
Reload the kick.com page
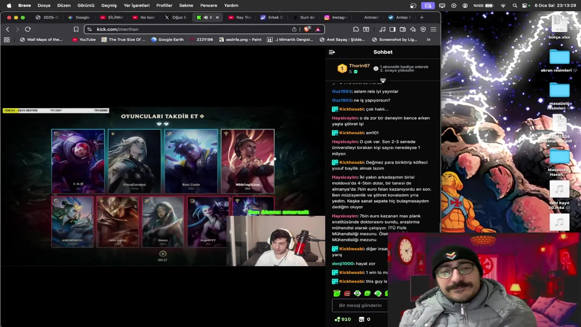pyautogui.click(x=28, y=29)
